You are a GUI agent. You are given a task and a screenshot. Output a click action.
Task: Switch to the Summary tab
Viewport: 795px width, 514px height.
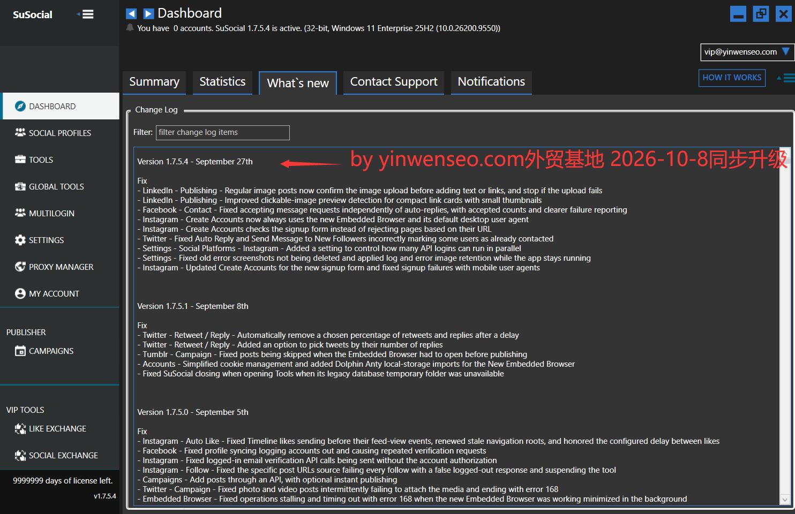click(154, 82)
